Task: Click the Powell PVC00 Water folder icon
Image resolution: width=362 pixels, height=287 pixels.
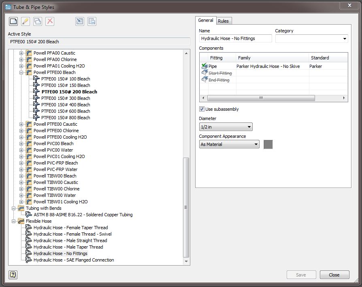Action: (x=29, y=150)
